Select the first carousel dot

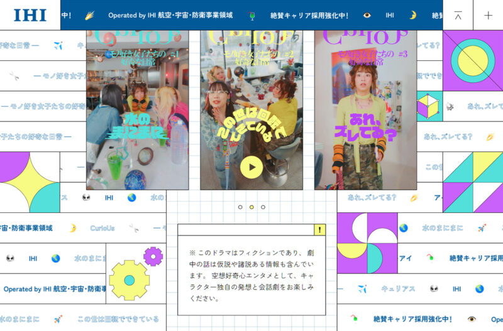click(240, 207)
